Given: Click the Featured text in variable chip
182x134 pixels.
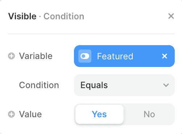Looking at the screenshot, I should (115, 56).
